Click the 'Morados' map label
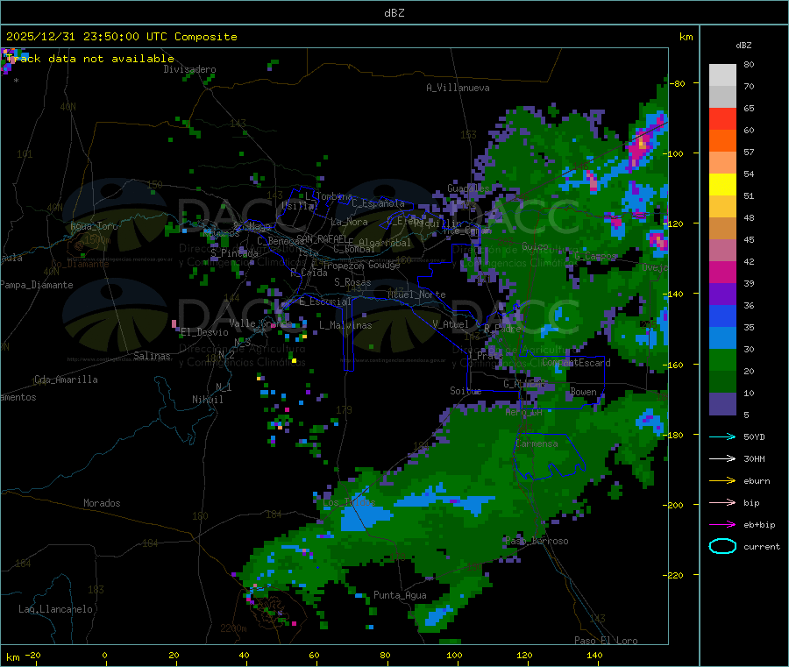The image size is (789, 667). 102,503
